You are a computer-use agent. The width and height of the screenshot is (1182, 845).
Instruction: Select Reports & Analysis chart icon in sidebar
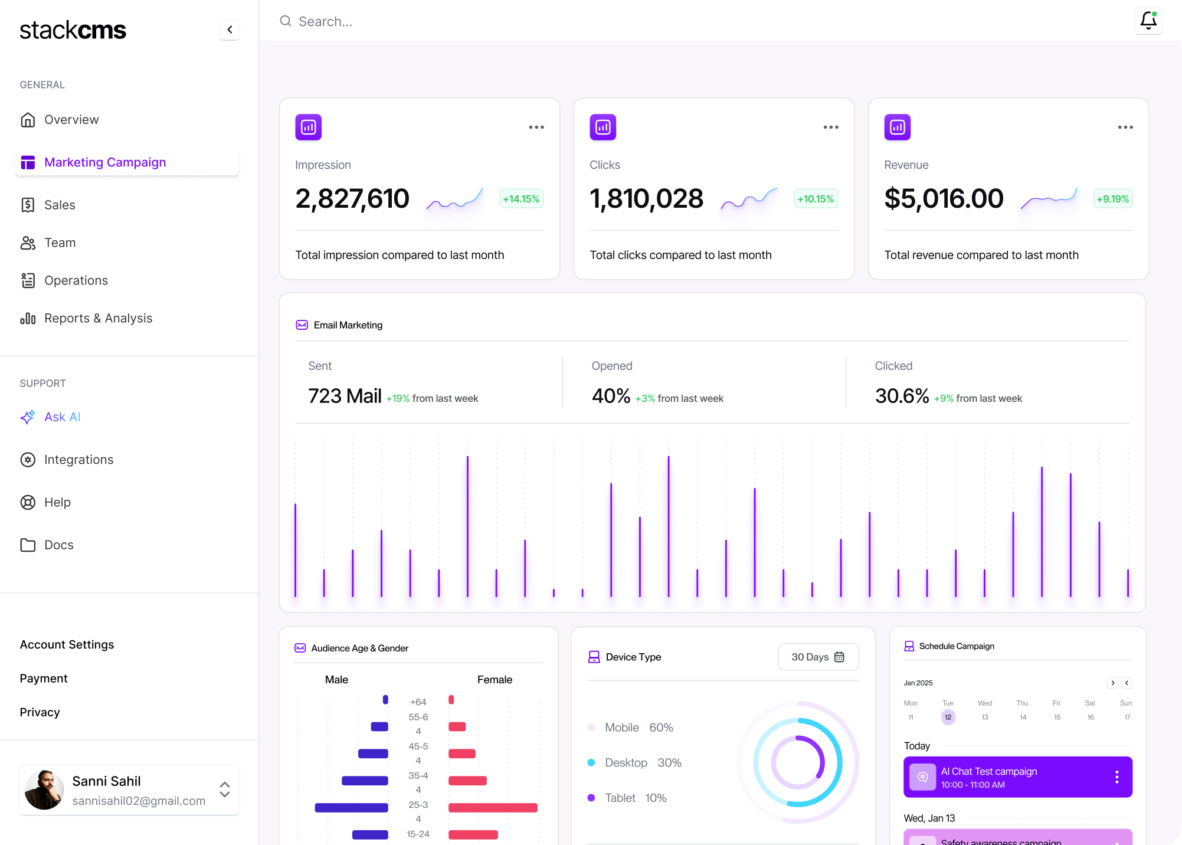click(x=28, y=318)
